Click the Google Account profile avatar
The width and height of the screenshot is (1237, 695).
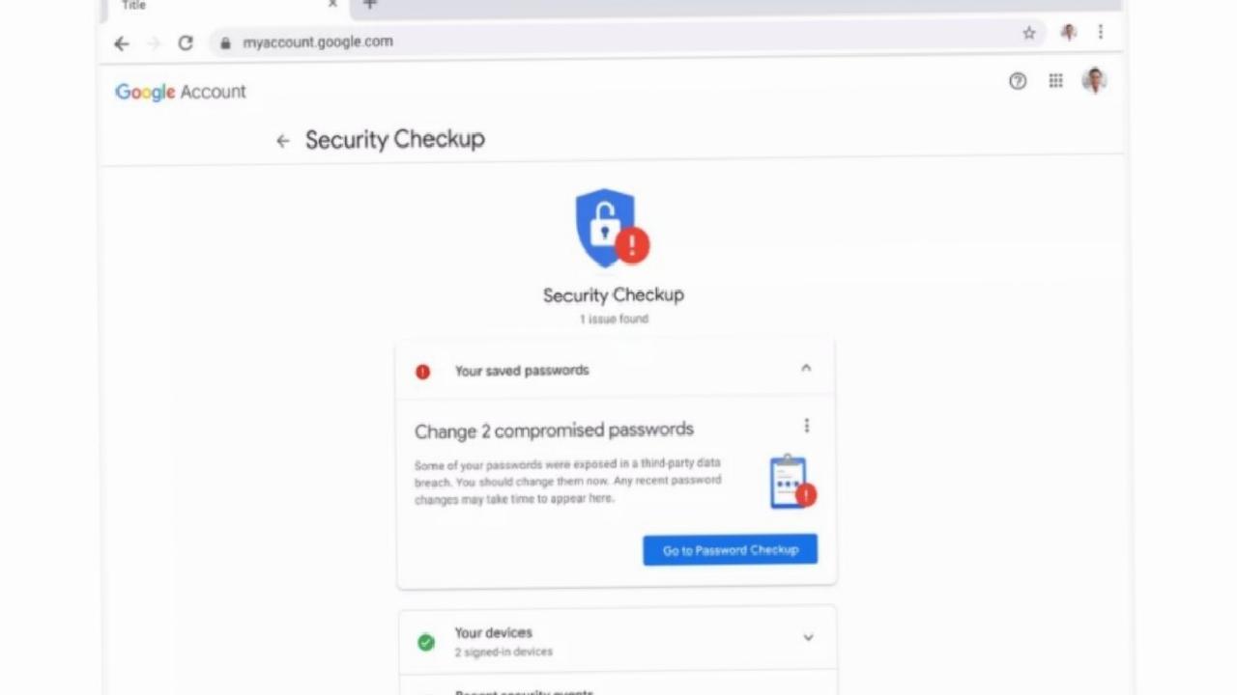point(1094,81)
